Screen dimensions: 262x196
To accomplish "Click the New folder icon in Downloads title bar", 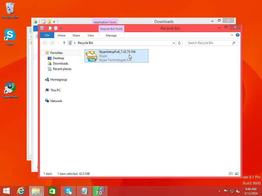I will click(49, 22).
